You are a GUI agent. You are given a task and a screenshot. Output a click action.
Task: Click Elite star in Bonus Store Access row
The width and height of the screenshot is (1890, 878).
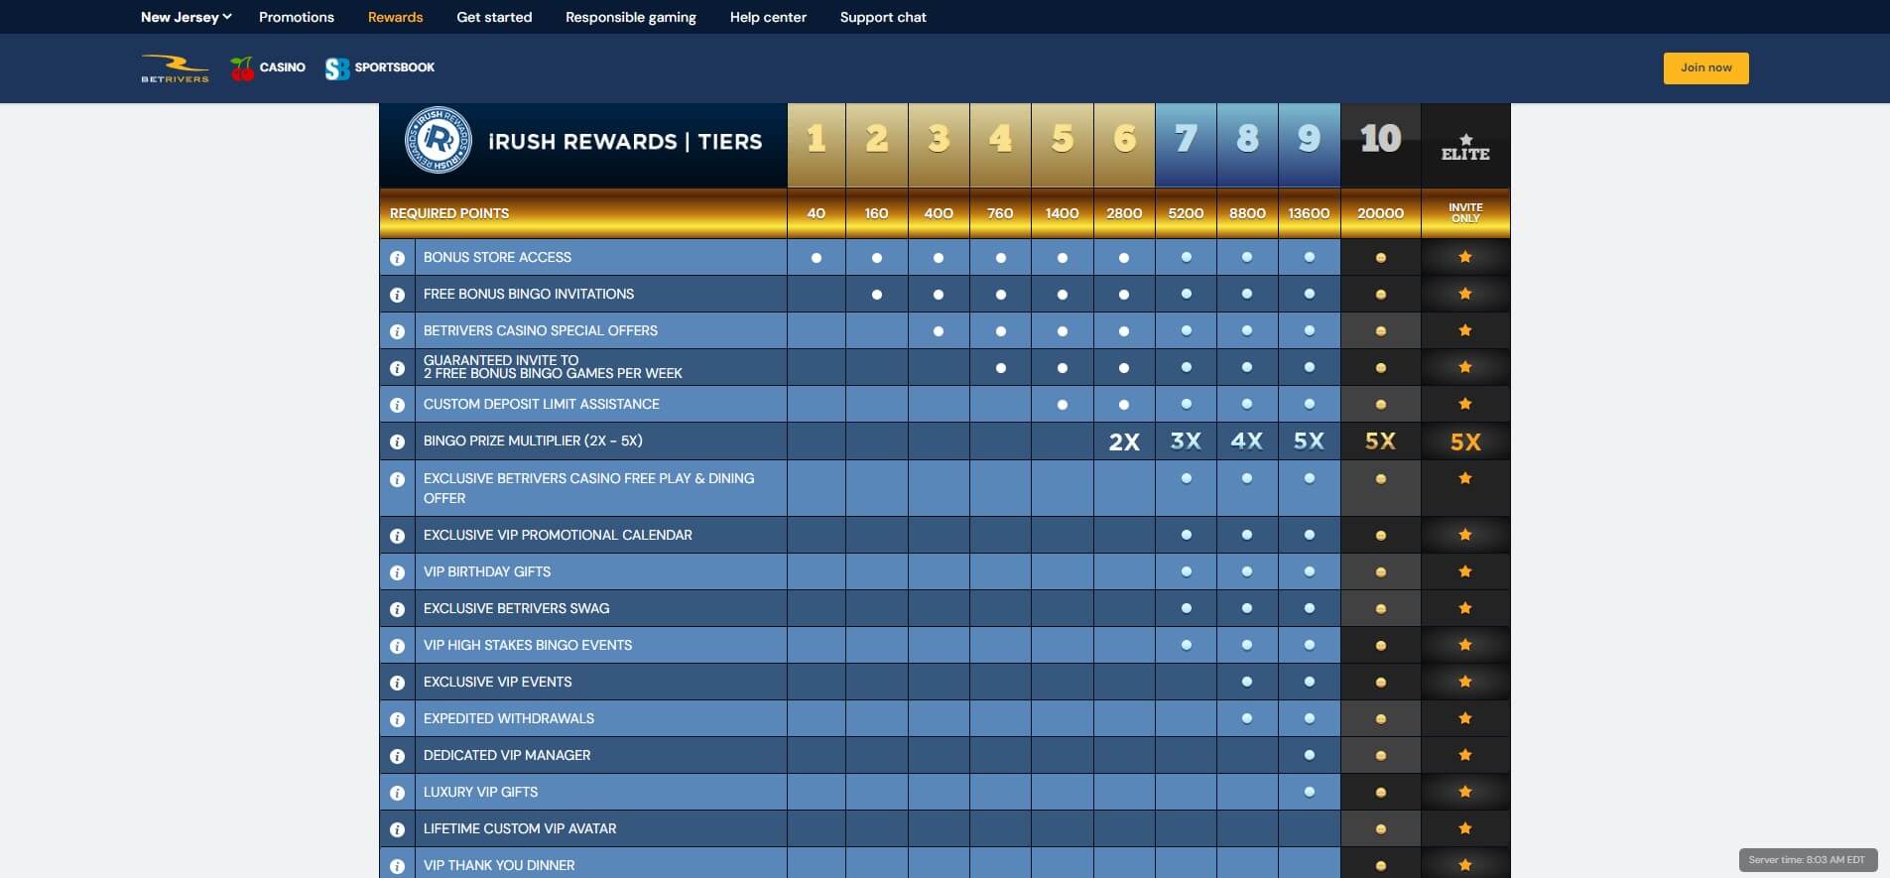(1465, 257)
